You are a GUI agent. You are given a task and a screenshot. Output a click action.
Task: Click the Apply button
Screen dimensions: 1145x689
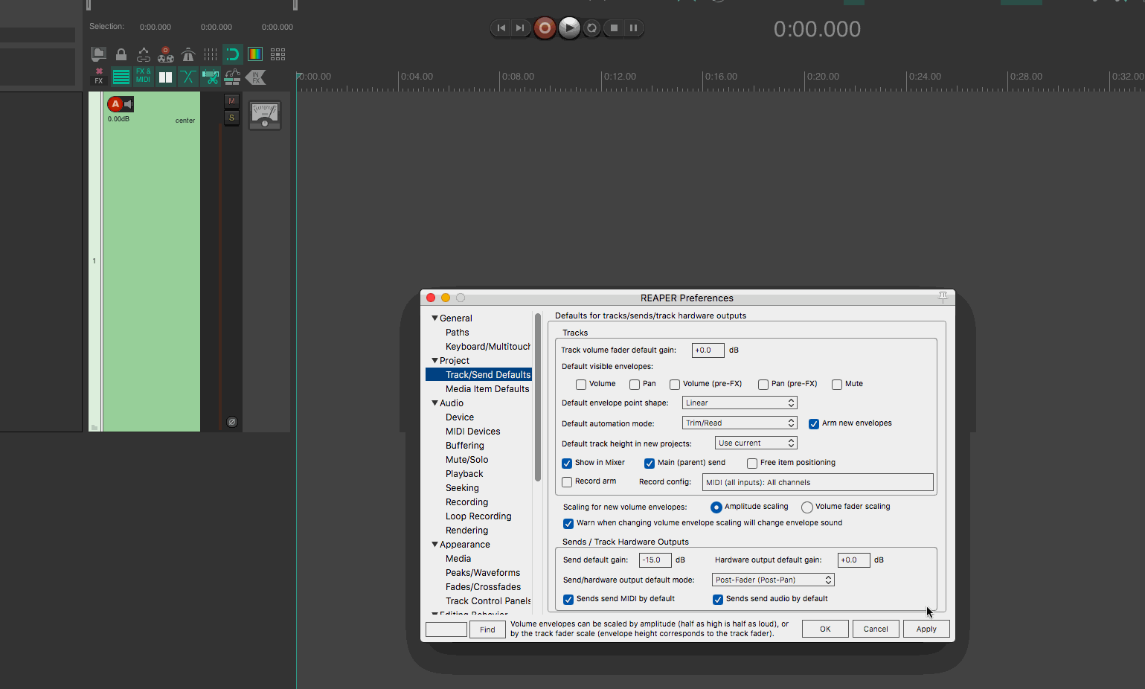tap(926, 629)
